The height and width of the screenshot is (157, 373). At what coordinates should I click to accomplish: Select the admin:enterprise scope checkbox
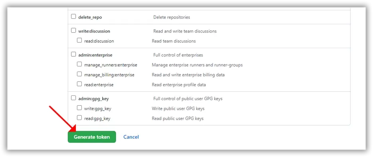pos(73,54)
